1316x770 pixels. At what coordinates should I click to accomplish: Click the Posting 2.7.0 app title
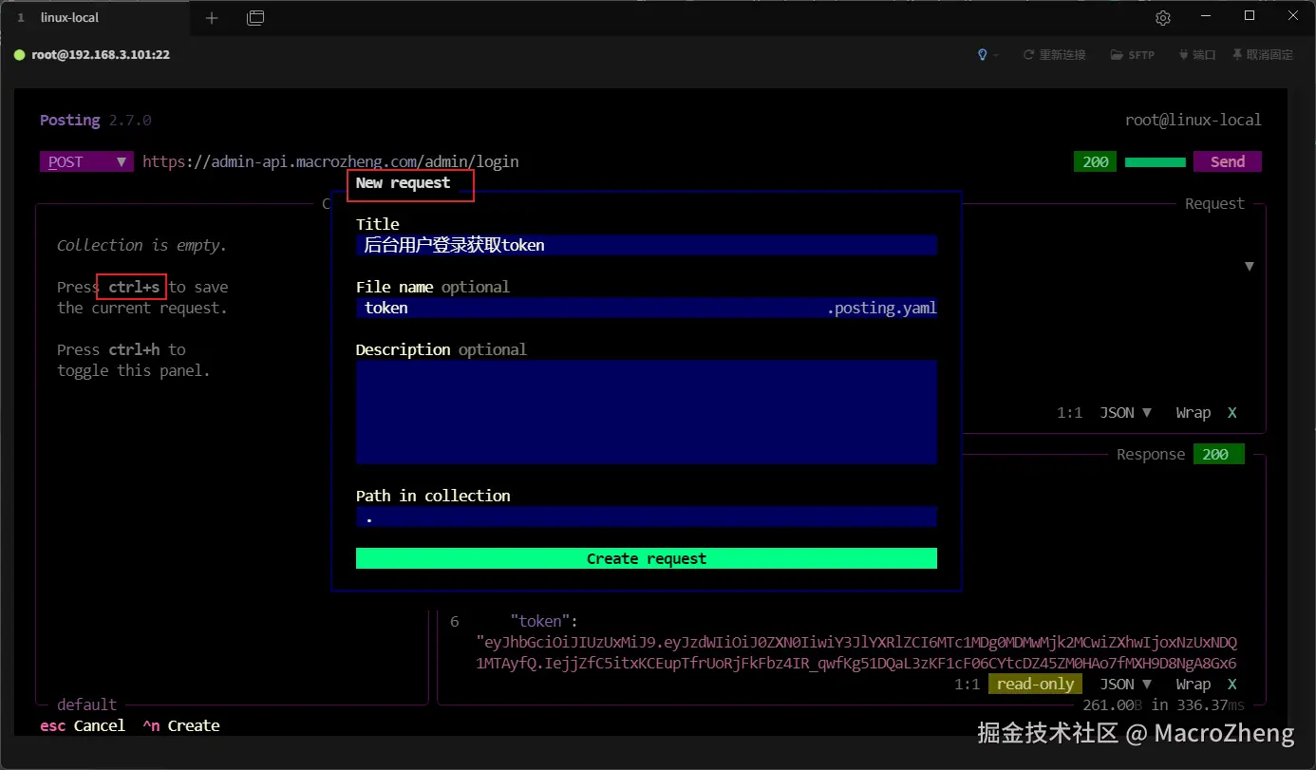[95, 120]
